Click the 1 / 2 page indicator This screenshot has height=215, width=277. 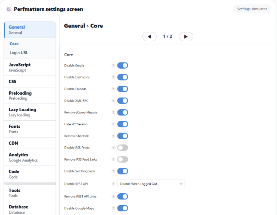[167, 36]
